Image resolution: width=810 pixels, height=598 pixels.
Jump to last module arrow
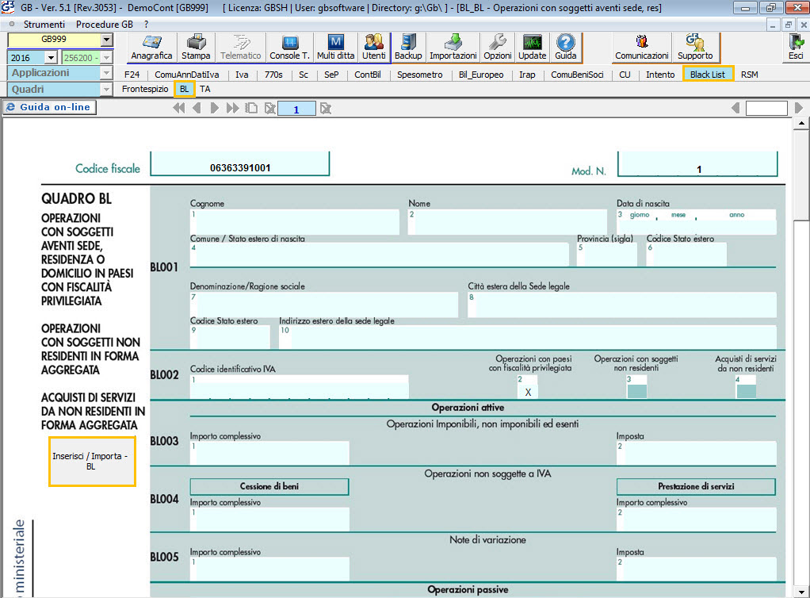coord(232,108)
